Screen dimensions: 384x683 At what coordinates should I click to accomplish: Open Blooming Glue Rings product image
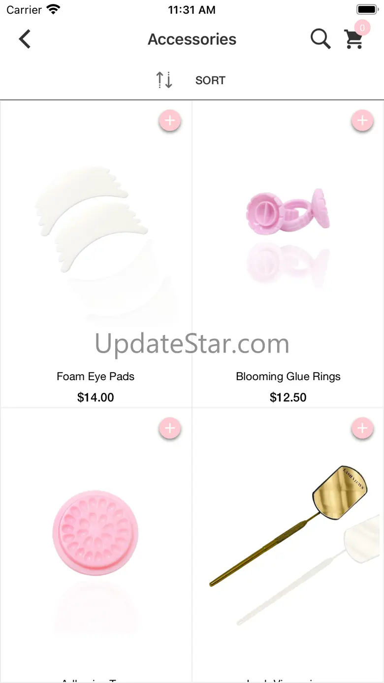coord(288,231)
